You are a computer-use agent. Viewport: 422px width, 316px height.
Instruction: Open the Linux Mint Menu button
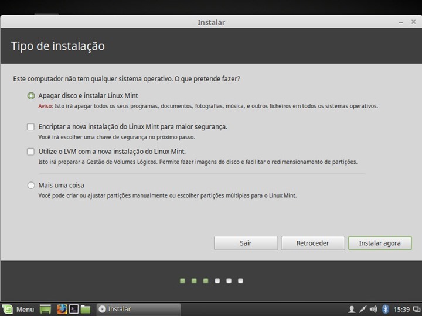18,309
